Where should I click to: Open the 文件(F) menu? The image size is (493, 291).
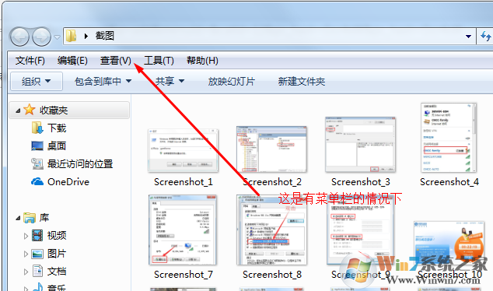[30, 61]
